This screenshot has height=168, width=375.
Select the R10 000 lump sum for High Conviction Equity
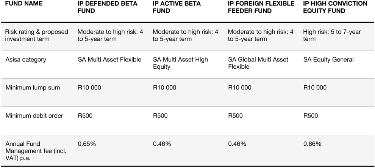[315, 88]
